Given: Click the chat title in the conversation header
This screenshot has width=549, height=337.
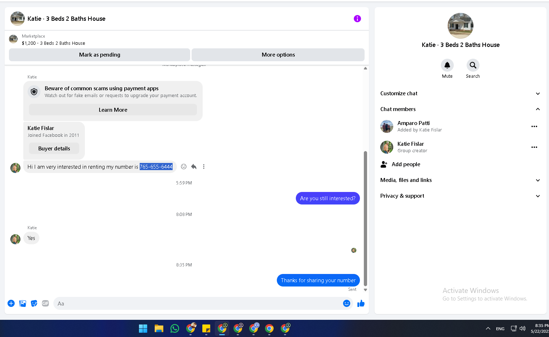Looking at the screenshot, I should [x=67, y=19].
